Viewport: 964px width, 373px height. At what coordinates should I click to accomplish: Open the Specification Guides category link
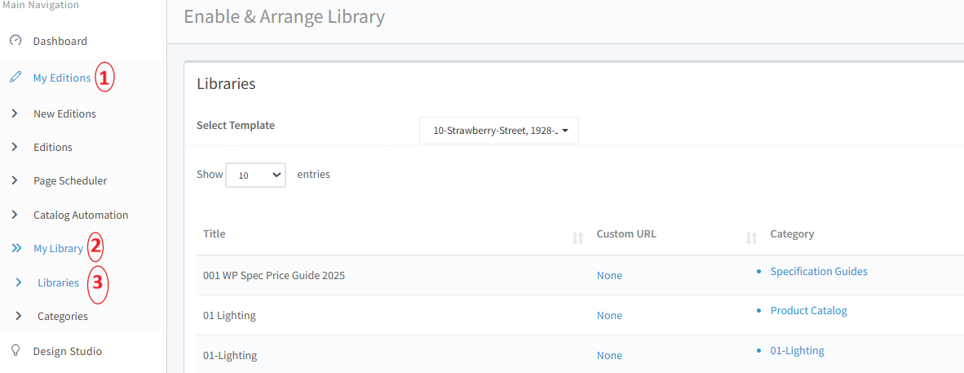(x=818, y=271)
